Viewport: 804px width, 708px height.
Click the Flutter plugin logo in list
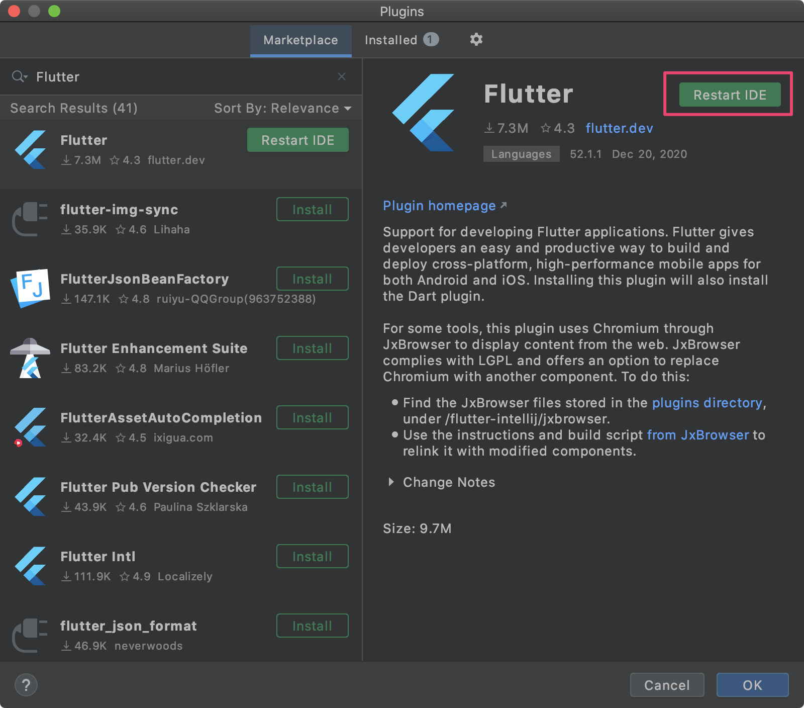pos(31,149)
